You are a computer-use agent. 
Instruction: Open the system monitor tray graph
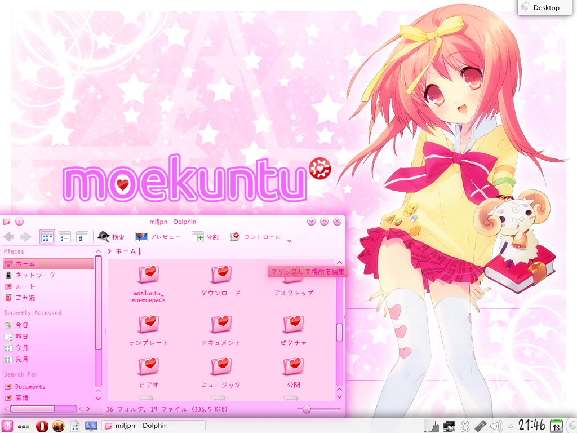click(432, 426)
